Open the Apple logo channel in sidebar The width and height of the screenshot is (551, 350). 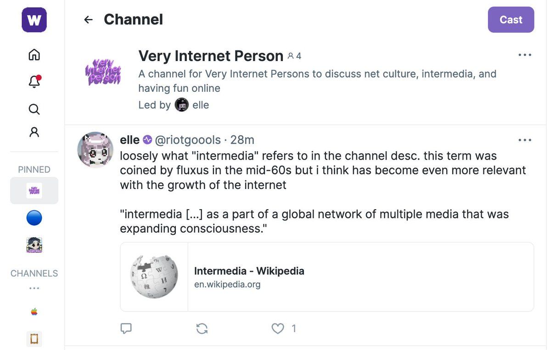[34, 312]
